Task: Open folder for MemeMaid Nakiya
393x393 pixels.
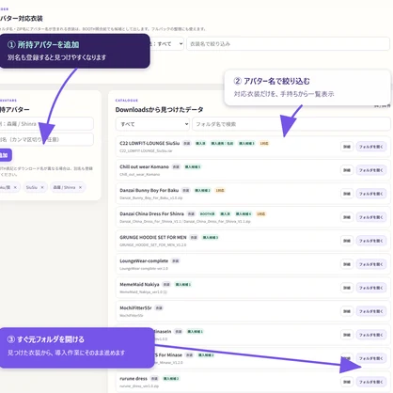Action: [371, 288]
